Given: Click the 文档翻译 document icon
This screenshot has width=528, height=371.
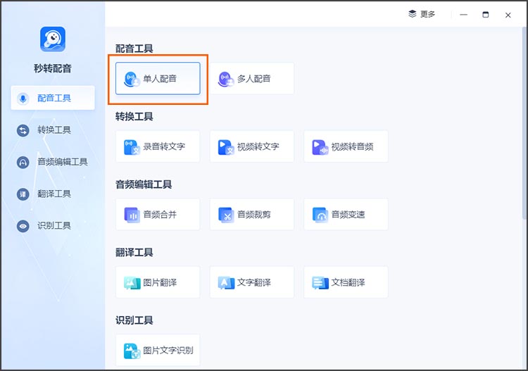Looking at the screenshot, I should [x=320, y=283].
